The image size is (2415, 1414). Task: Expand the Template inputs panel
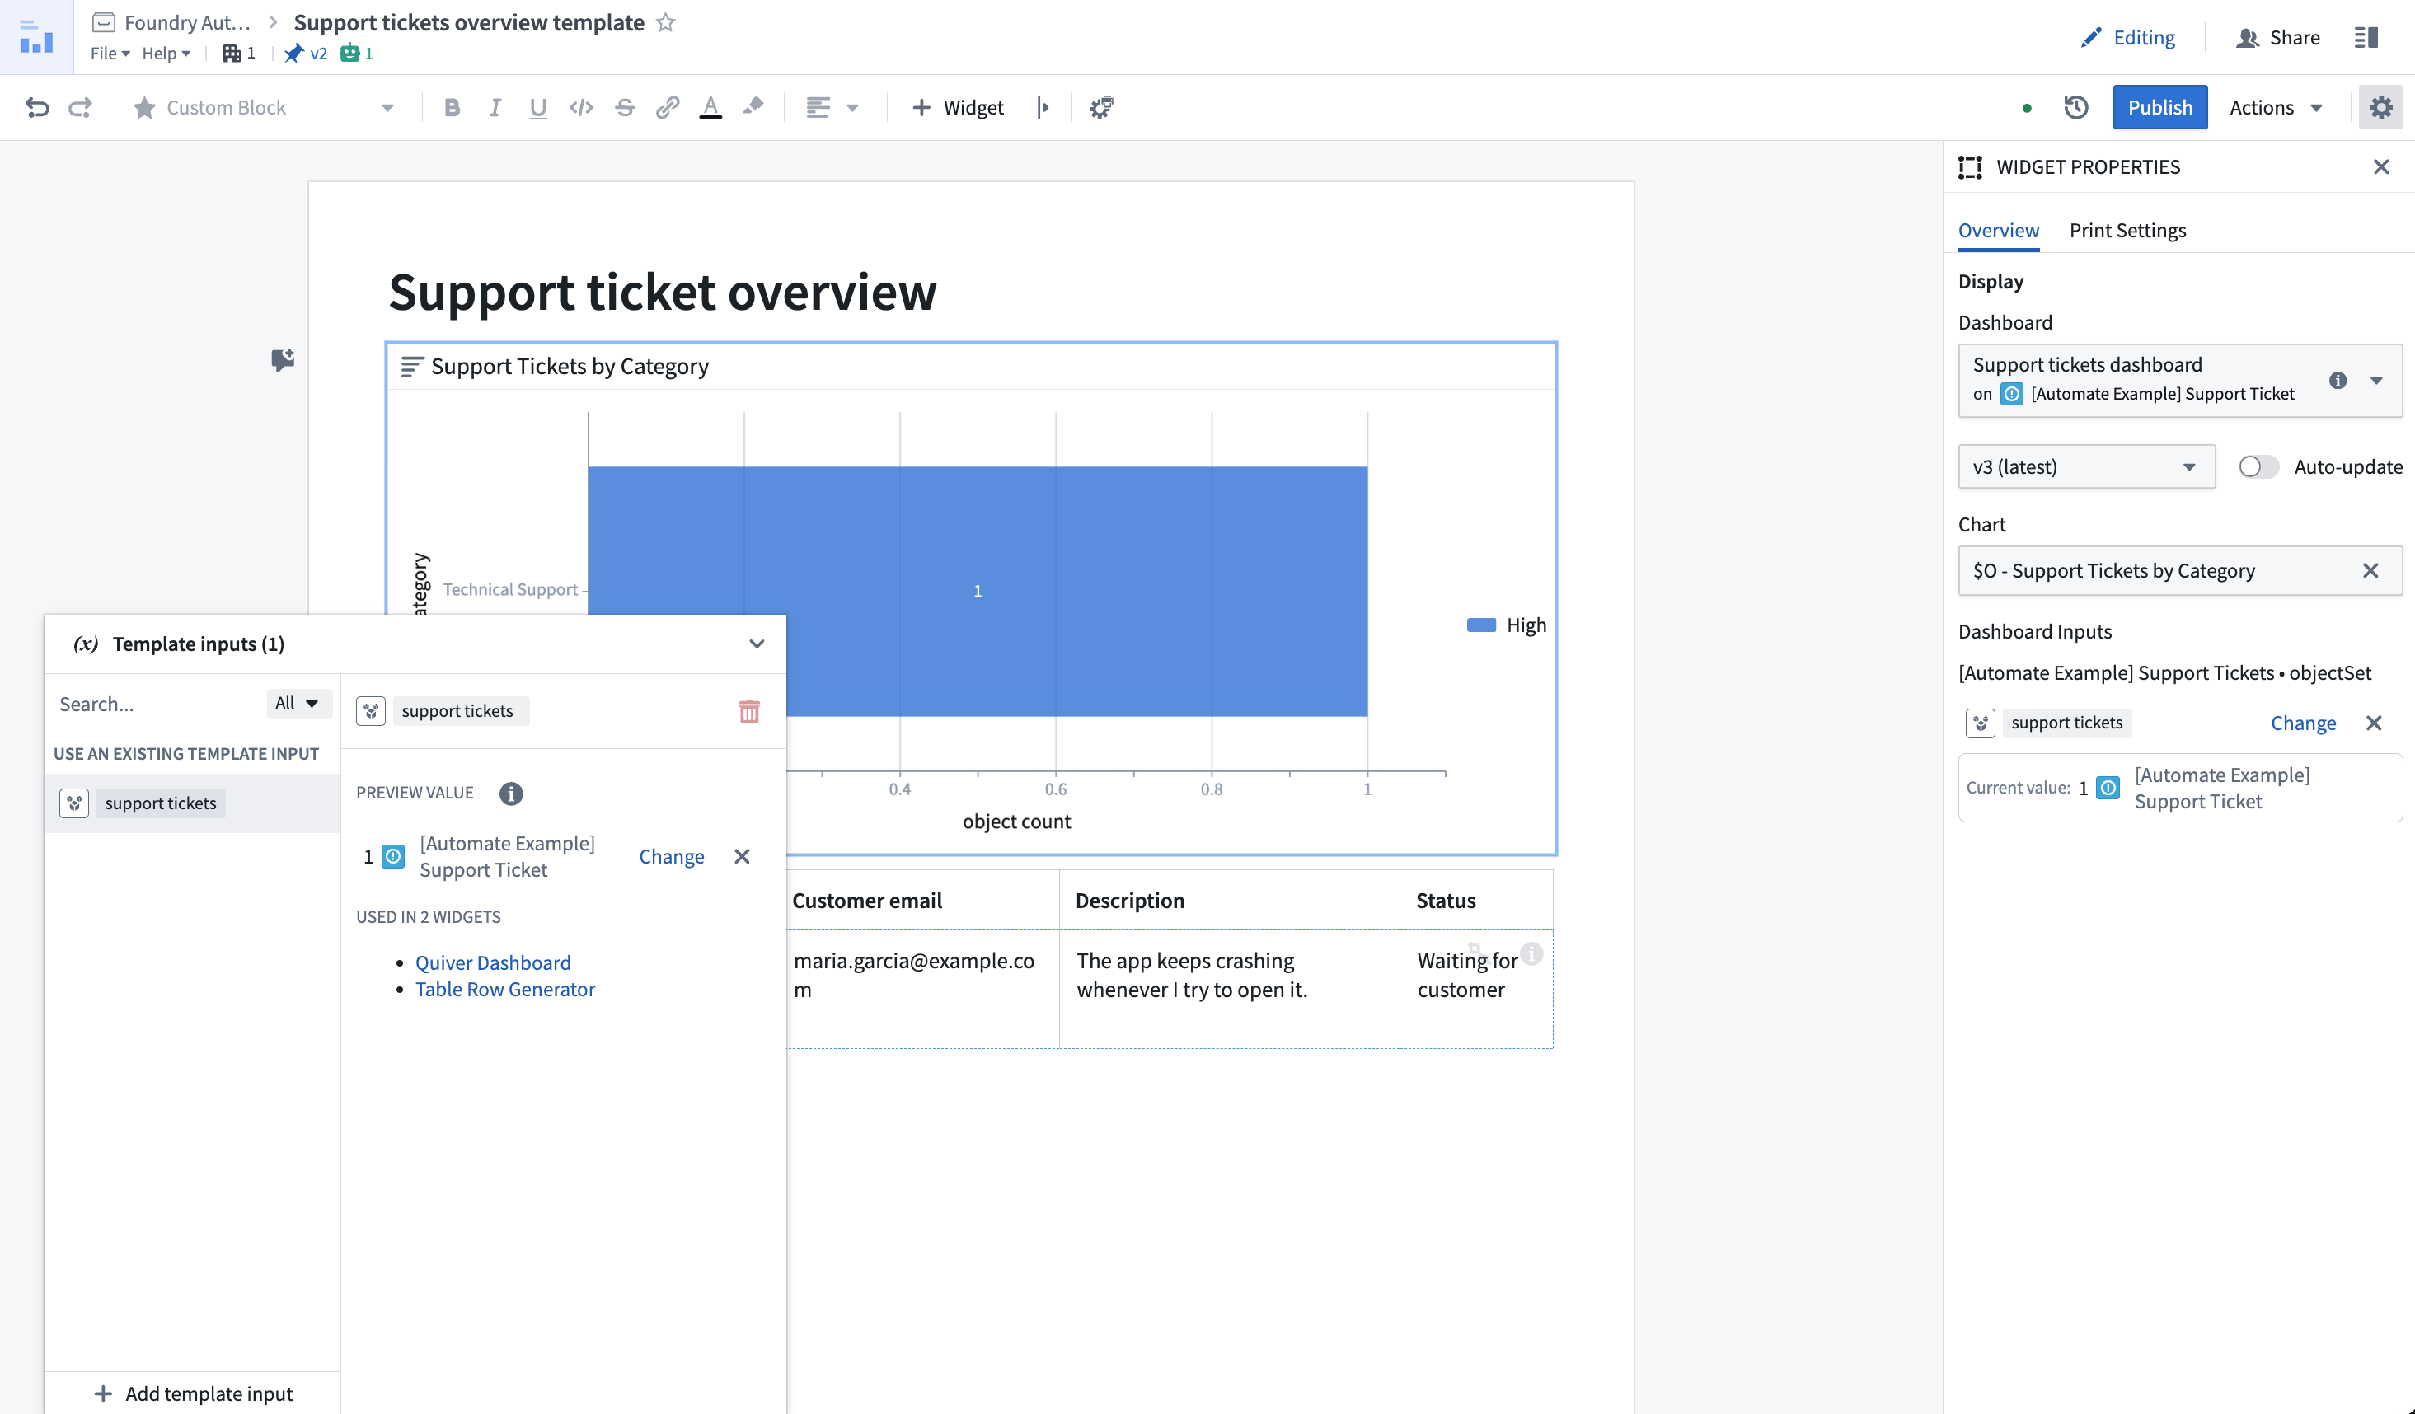(756, 641)
